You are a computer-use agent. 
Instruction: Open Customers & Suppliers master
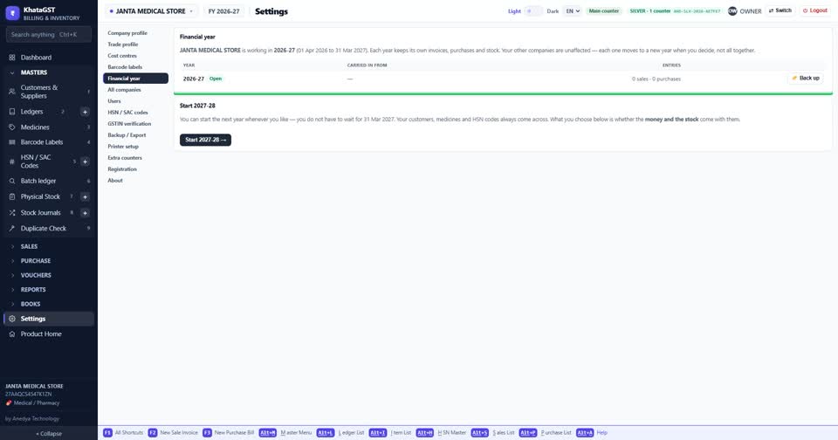tap(49, 92)
